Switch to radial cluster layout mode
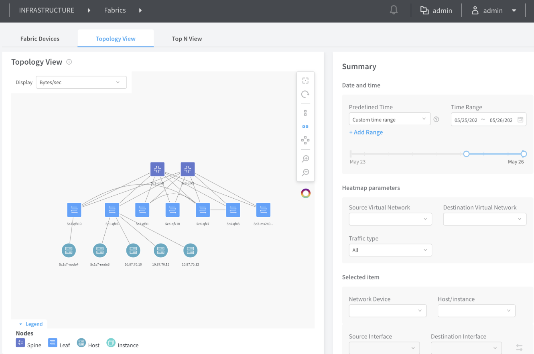This screenshot has width=534, height=354. pyautogui.click(x=305, y=140)
